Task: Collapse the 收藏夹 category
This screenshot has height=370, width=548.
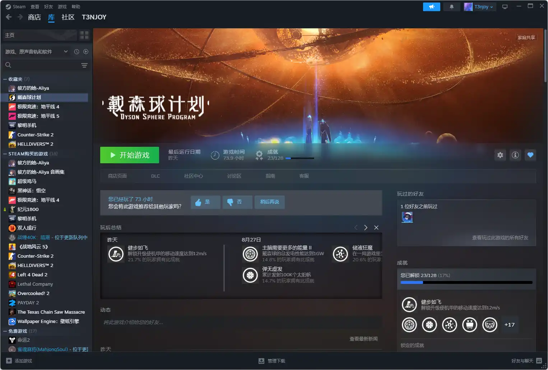Action: [5, 79]
